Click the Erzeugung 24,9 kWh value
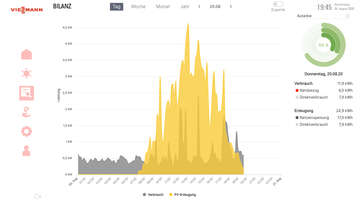Image resolution: width=362 pixels, height=203 pixels. [x=345, y=111]
